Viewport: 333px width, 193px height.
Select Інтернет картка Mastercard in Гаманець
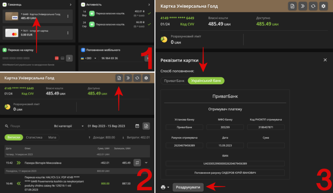point(38,33)
